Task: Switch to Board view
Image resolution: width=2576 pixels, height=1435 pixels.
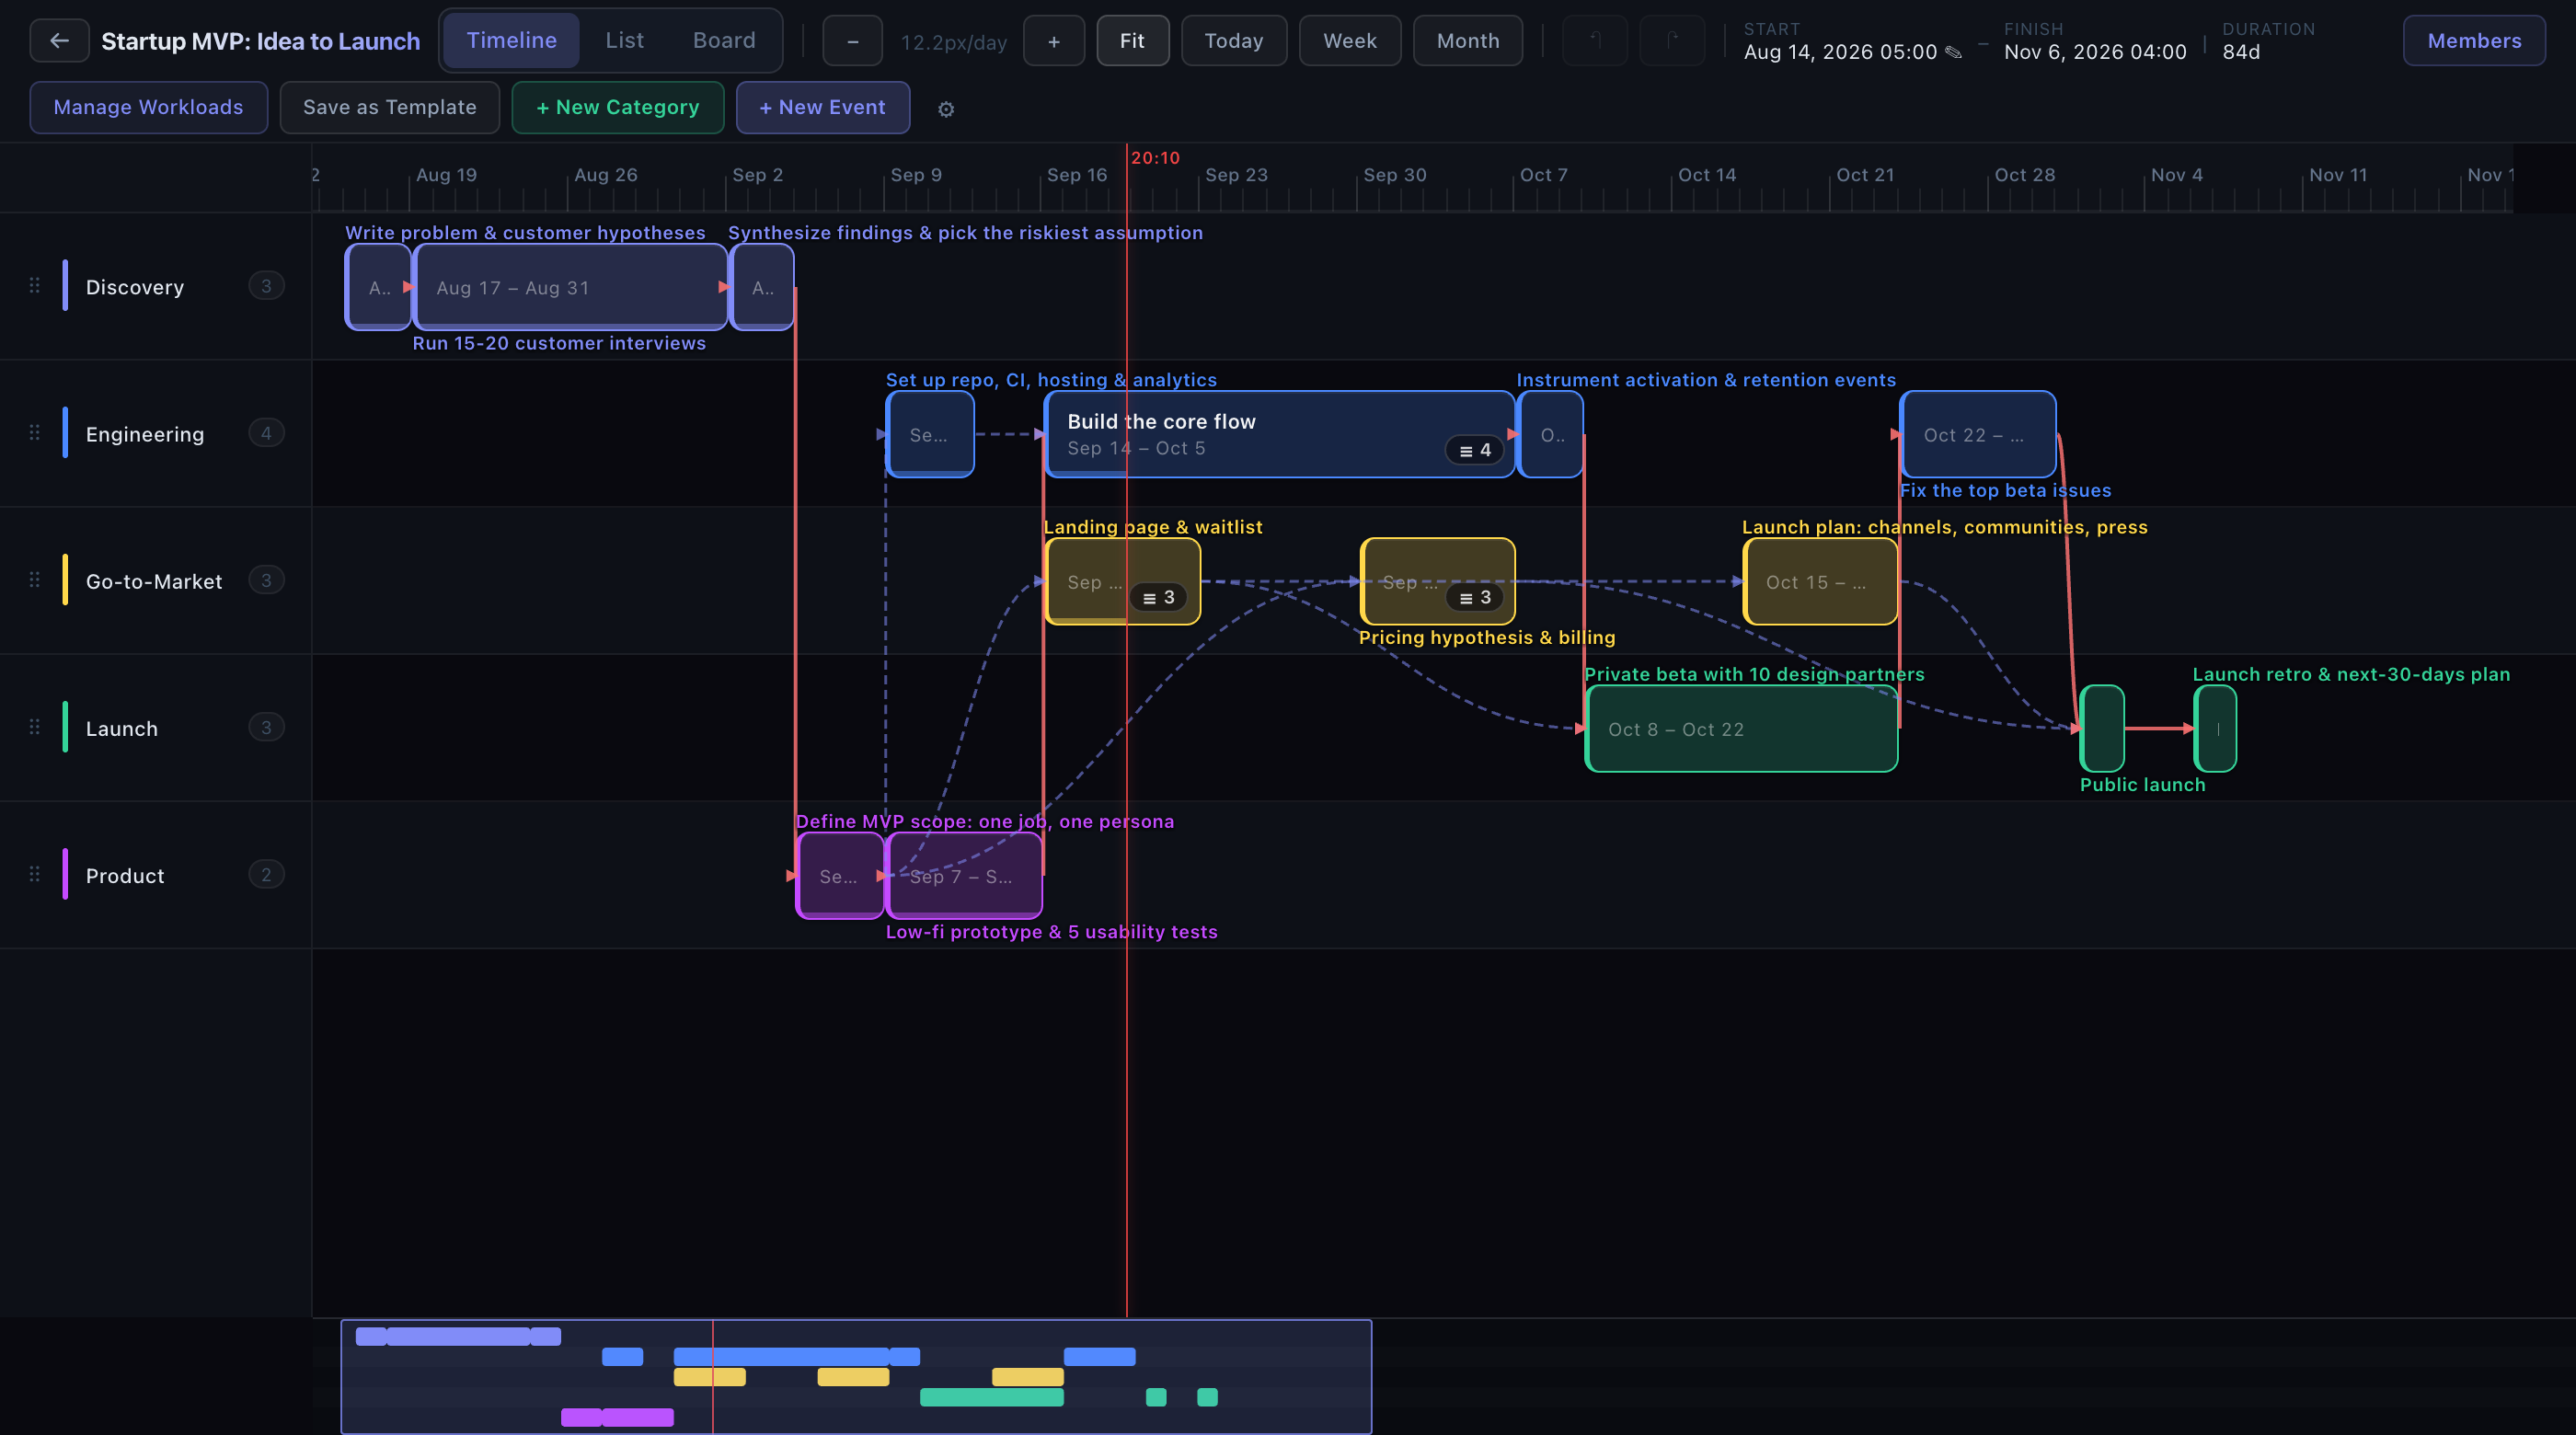Action: click(724, 41)
